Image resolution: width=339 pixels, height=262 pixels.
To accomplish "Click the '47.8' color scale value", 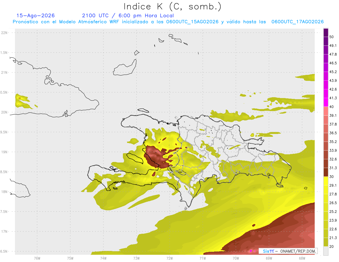I will pyautogui.click(x=333, y=54).
